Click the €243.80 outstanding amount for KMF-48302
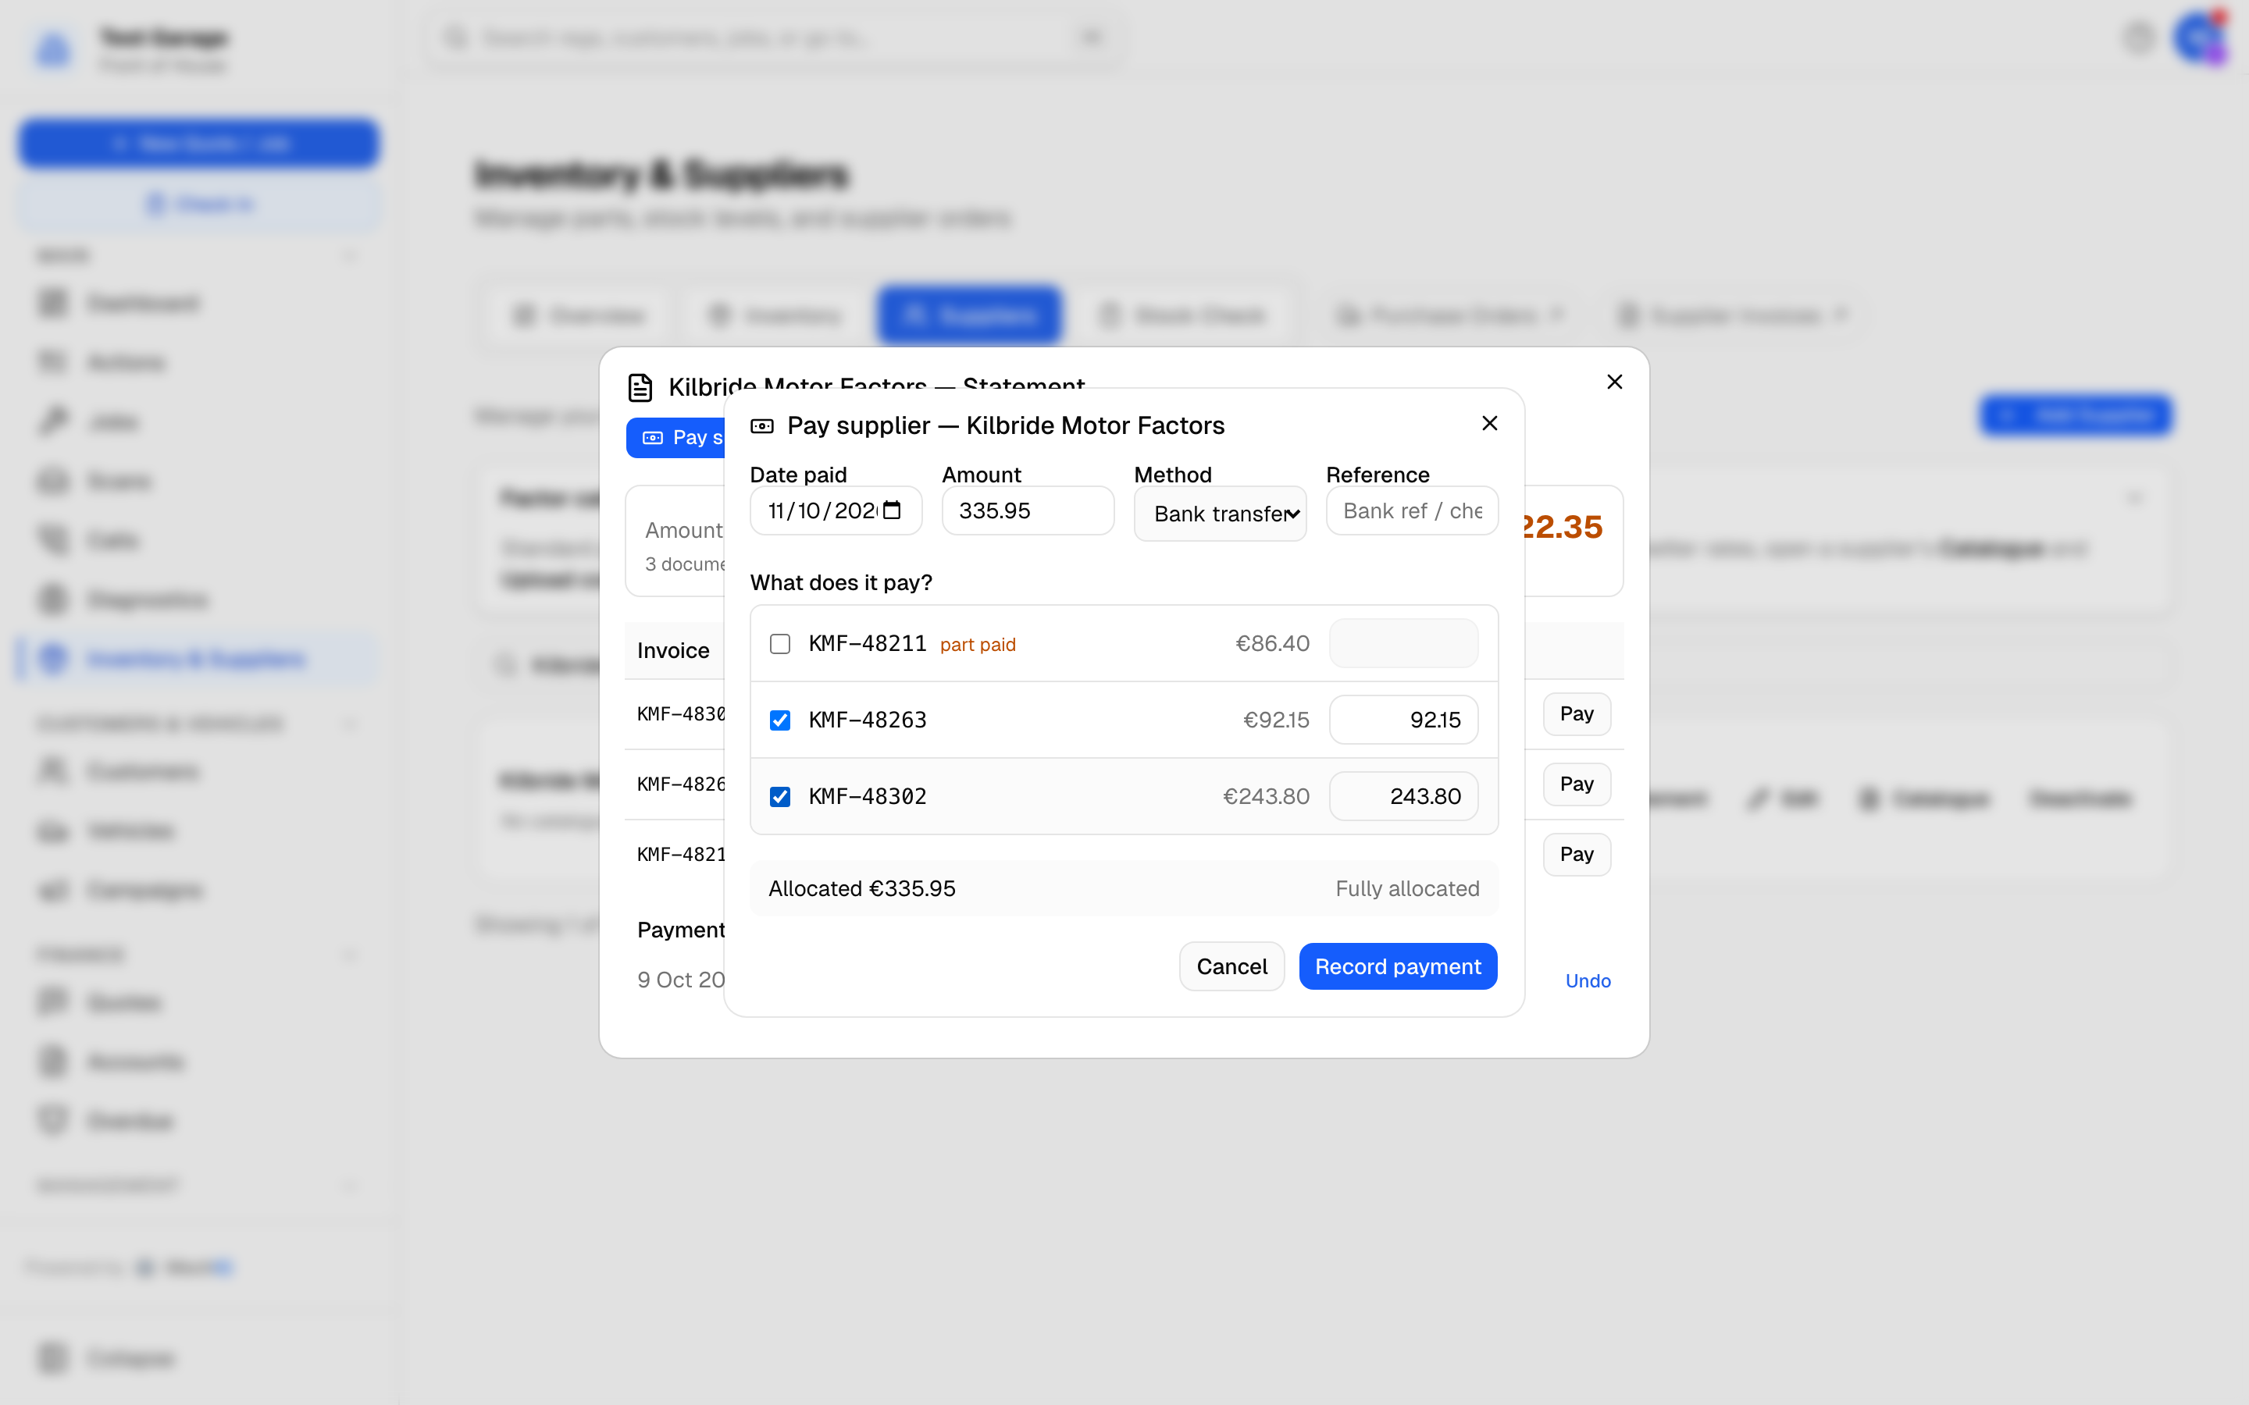The width and height of the screenshot is (2249, 1405). pos(1266,796)
